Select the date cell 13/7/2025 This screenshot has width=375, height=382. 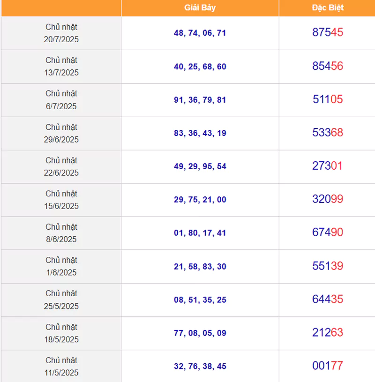pos(61,67)
